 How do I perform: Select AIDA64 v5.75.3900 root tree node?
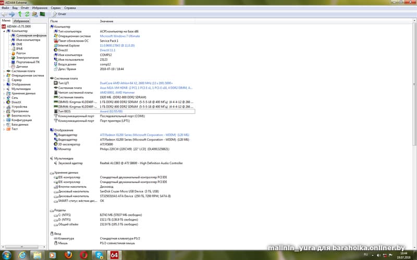pyautogui.click(x=19, y=27)
